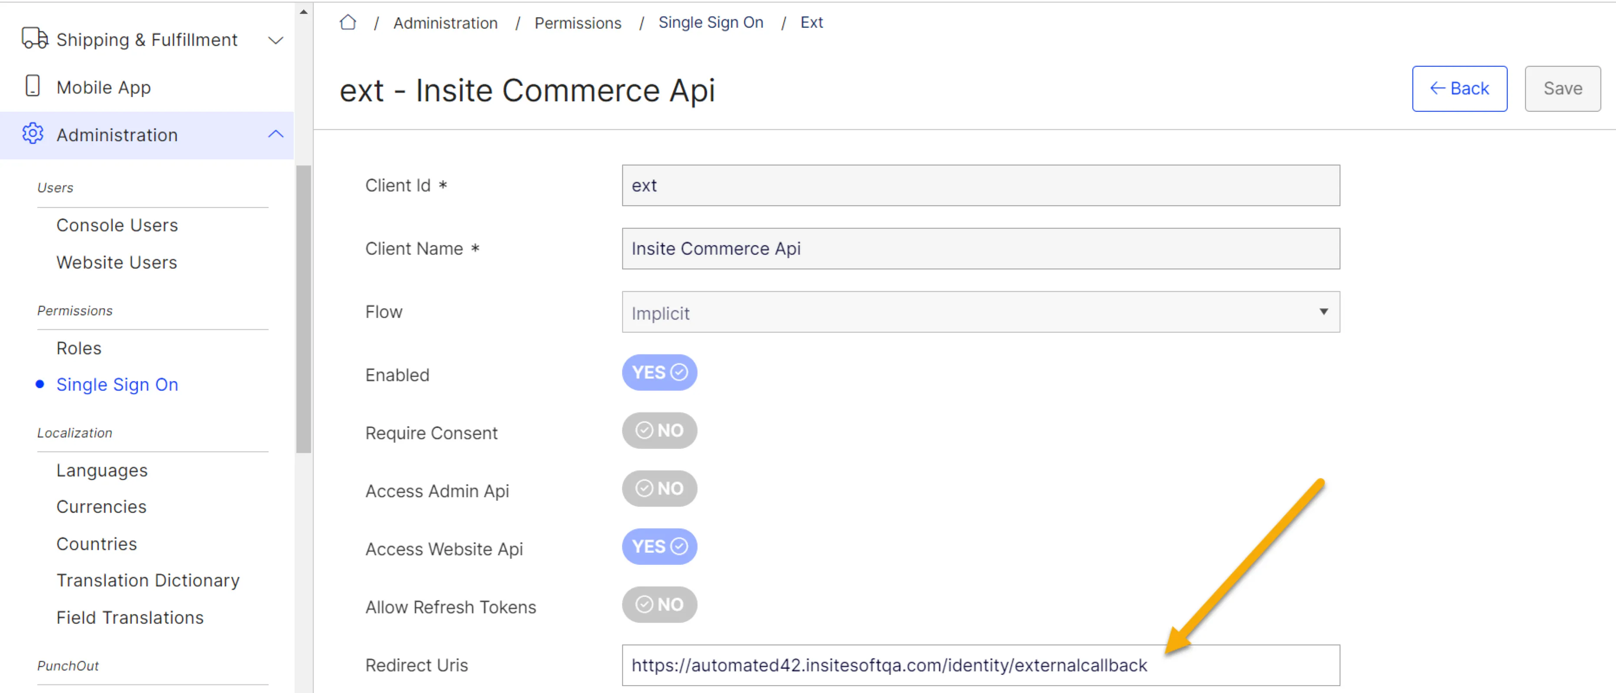Click the sidebar scrollbar thumb
The image size is (1616, 693).
(x=304, y=308)
